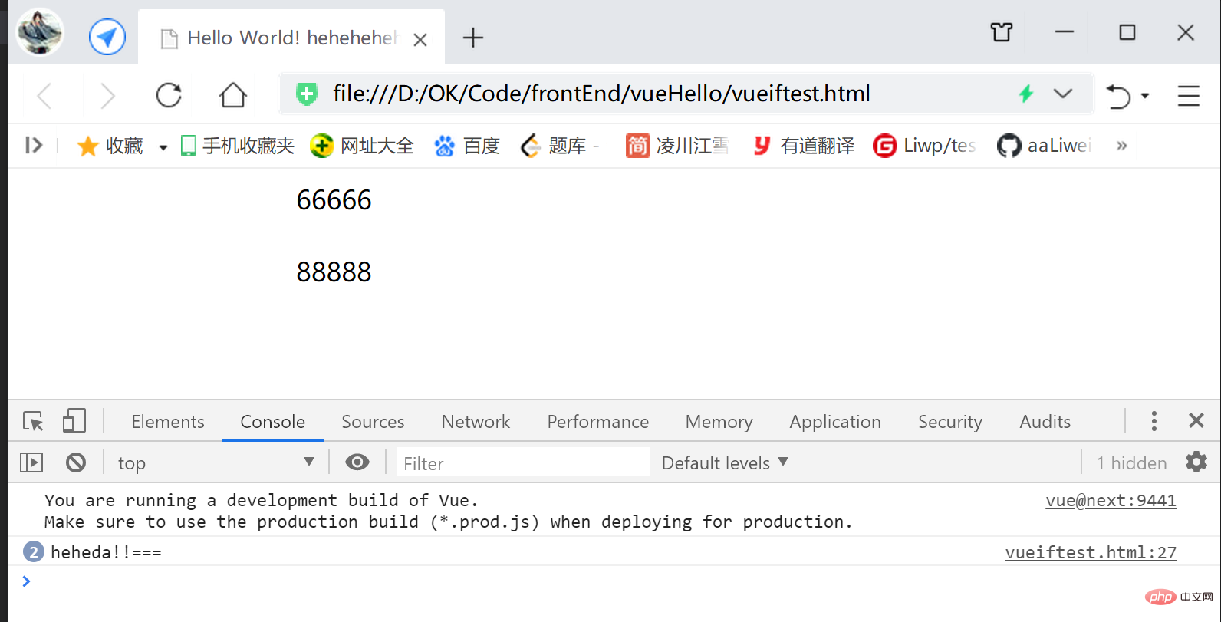Screen dimensions: 1221x622
Task: Expand the address bar dropdown chevron
Action: 1063,94
